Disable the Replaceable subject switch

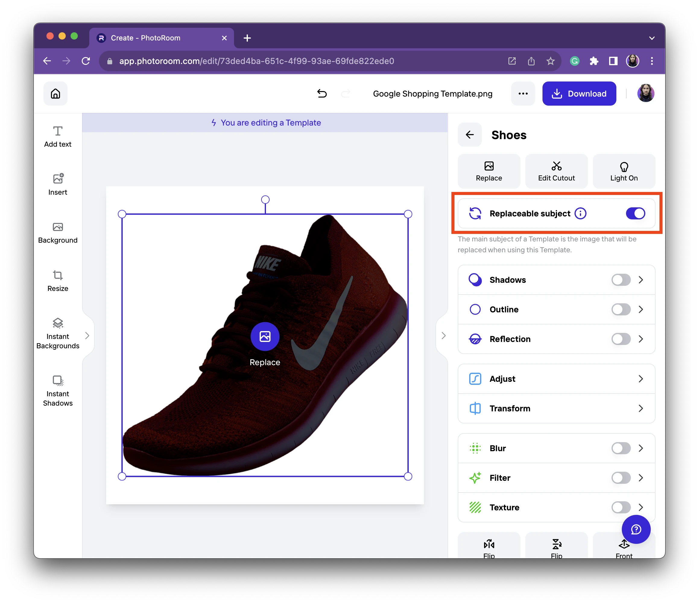point(636,213)
